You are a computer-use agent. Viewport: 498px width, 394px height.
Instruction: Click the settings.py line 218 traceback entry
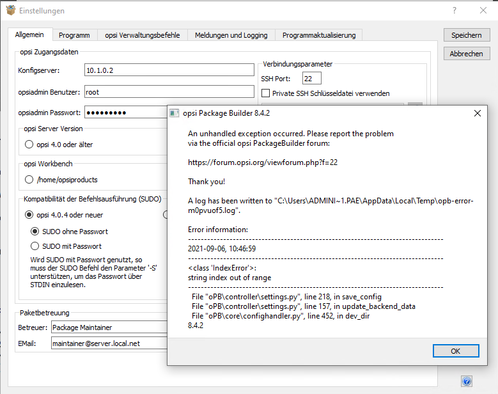(x=286, y=297)
